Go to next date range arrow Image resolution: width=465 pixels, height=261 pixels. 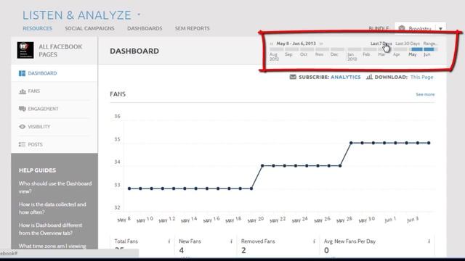pos(321,43)
